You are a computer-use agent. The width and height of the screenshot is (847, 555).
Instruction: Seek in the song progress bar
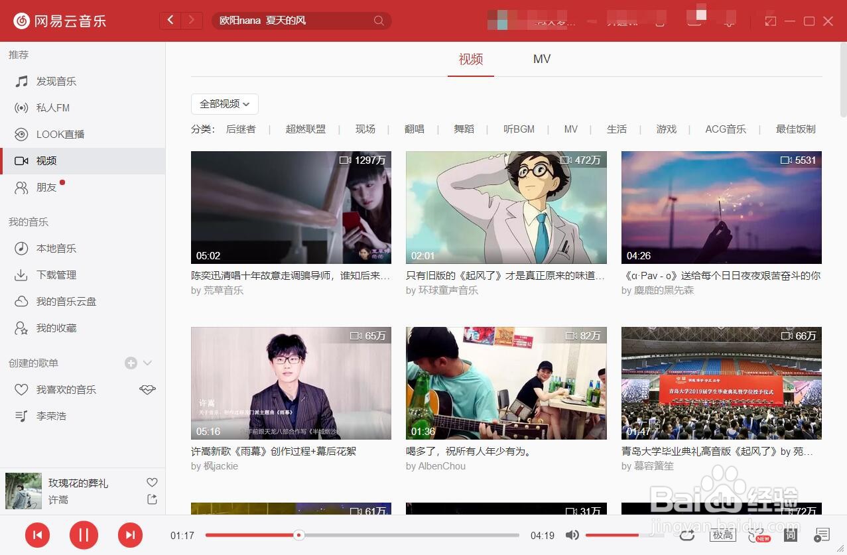[x=362, y=535]
